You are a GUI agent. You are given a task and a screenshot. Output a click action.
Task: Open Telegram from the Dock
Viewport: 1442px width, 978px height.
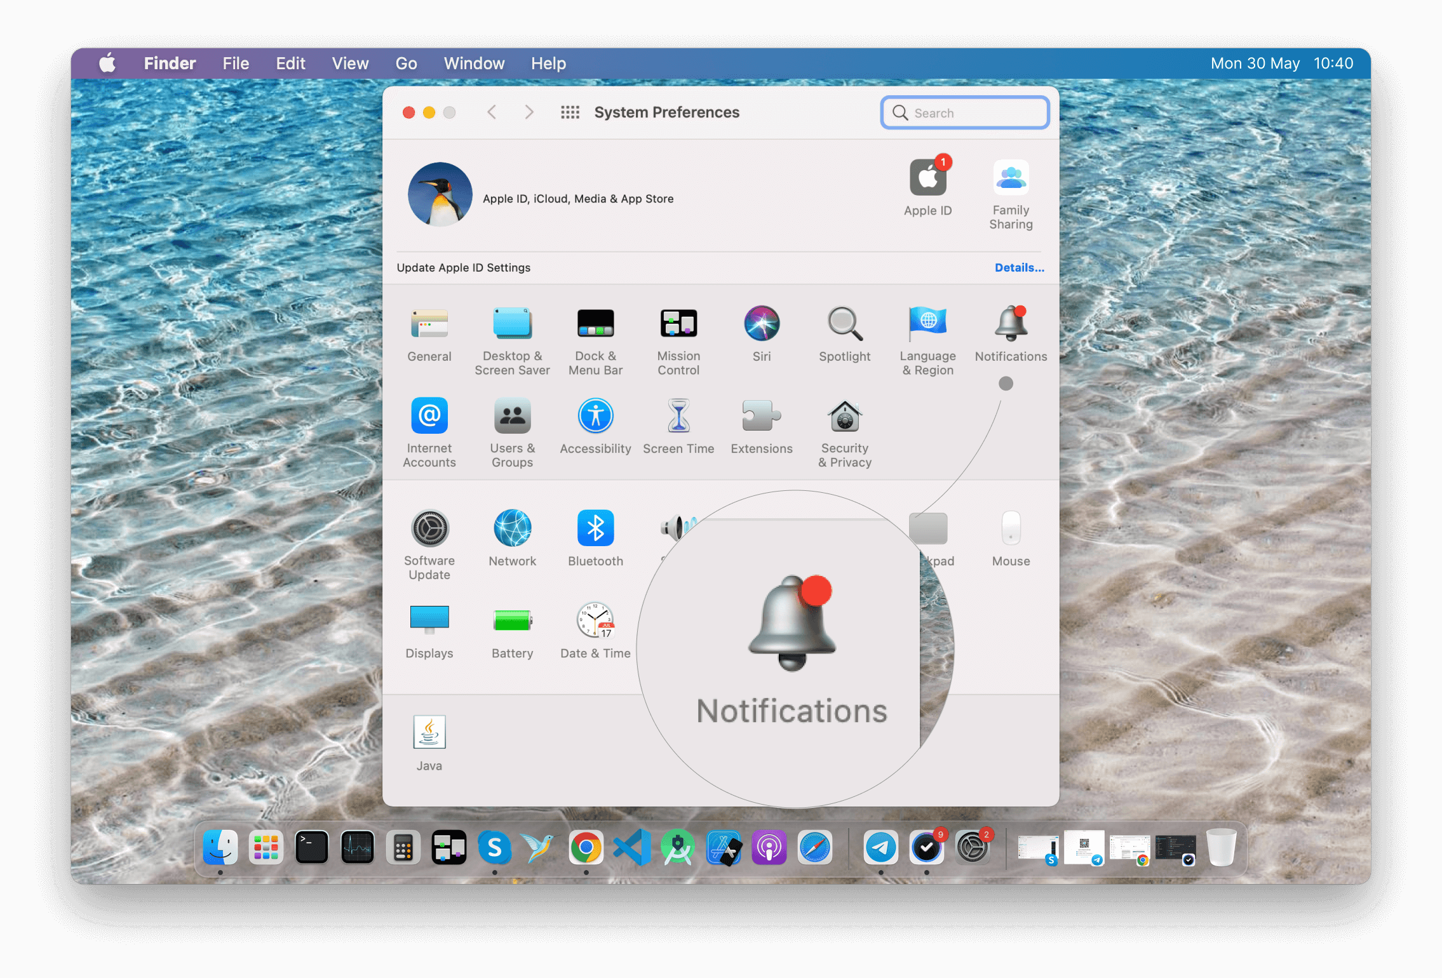click(x=881, y=847)
